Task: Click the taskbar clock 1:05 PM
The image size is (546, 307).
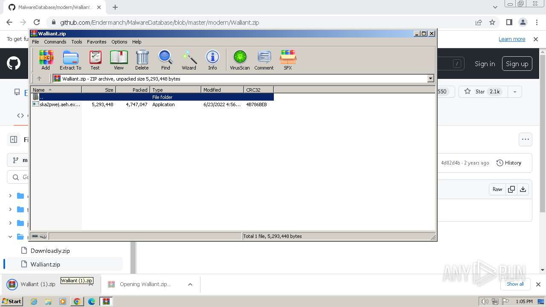Action: (524, 301)
